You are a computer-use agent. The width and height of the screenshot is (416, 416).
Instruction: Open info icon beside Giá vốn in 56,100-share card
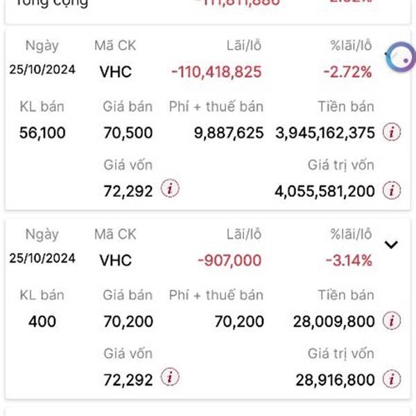click(x=170, y=189)
